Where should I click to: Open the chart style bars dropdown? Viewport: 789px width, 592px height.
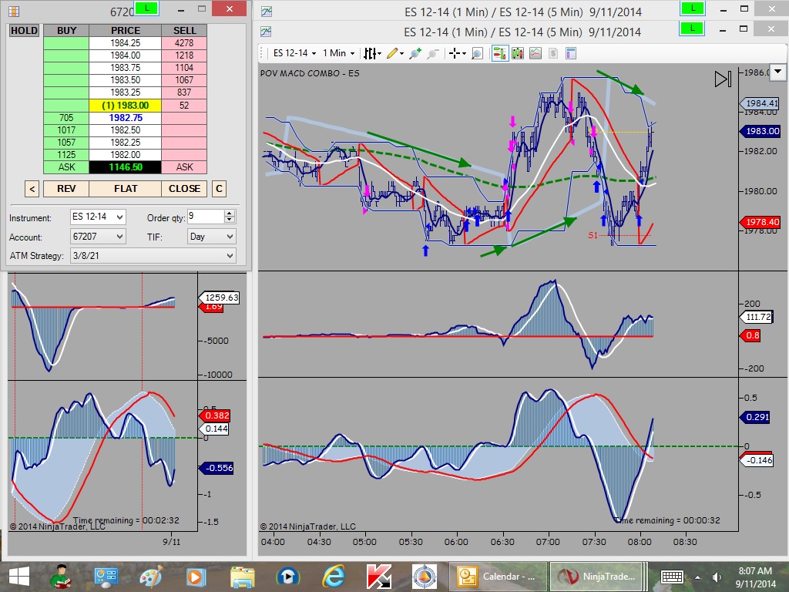pyautogui.click(x=373, y=53)
